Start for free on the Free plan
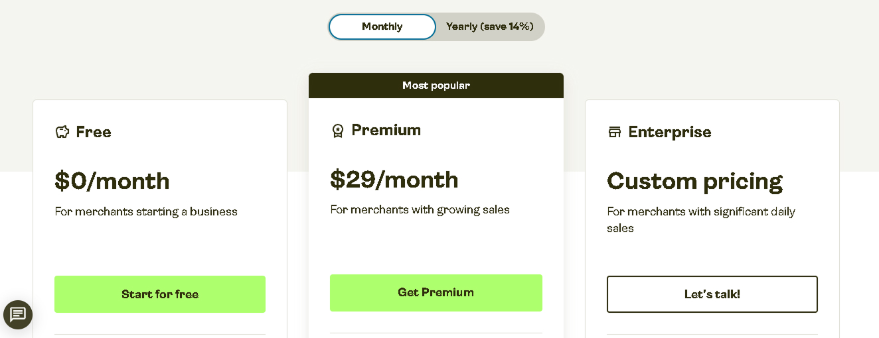Screen dimensions: 879x338 pos(160,294)
